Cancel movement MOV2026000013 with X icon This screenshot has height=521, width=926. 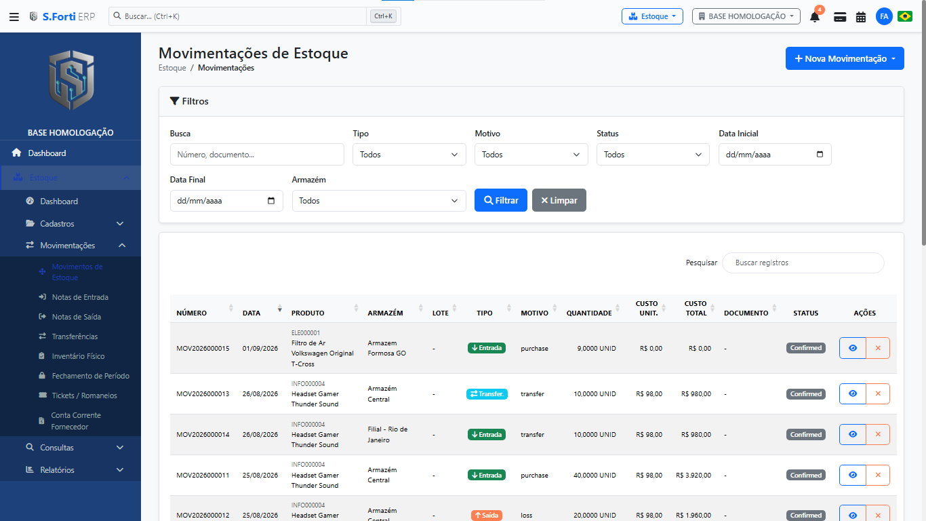(x=878, y=393)
